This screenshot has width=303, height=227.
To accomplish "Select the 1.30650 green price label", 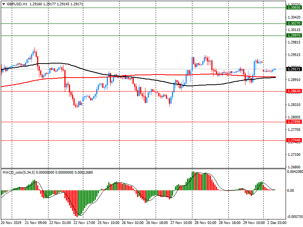I will 294,8.
